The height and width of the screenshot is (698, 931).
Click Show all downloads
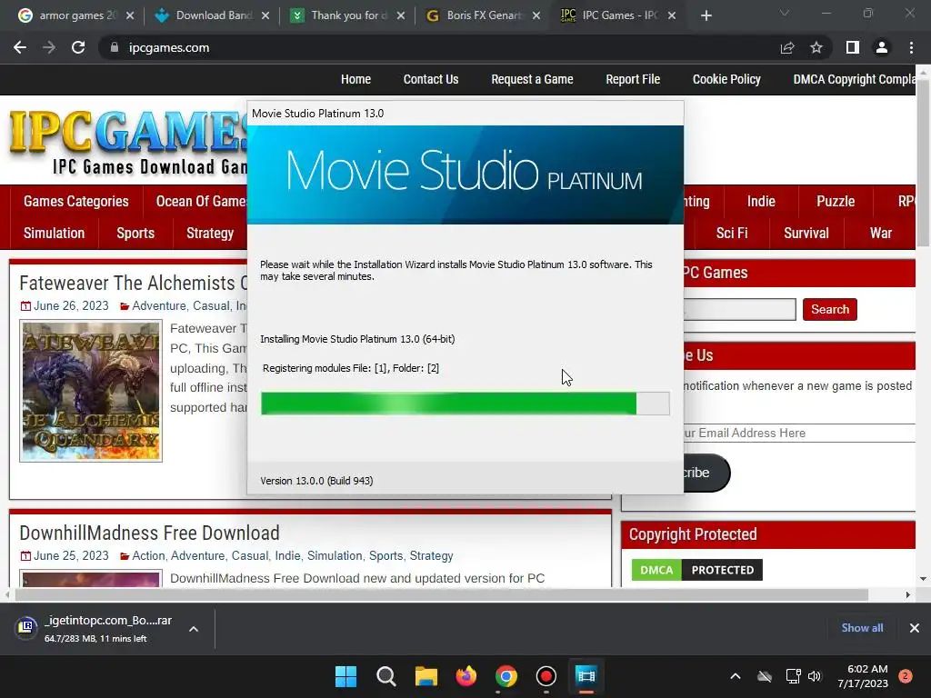pos(862,628)
